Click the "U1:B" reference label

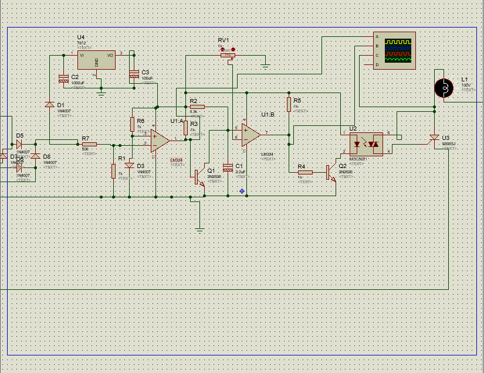268,115
